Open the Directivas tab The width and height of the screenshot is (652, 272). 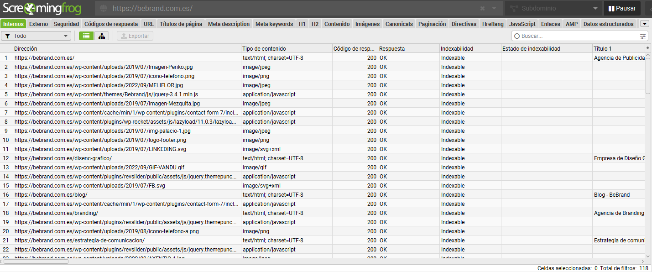464,24
